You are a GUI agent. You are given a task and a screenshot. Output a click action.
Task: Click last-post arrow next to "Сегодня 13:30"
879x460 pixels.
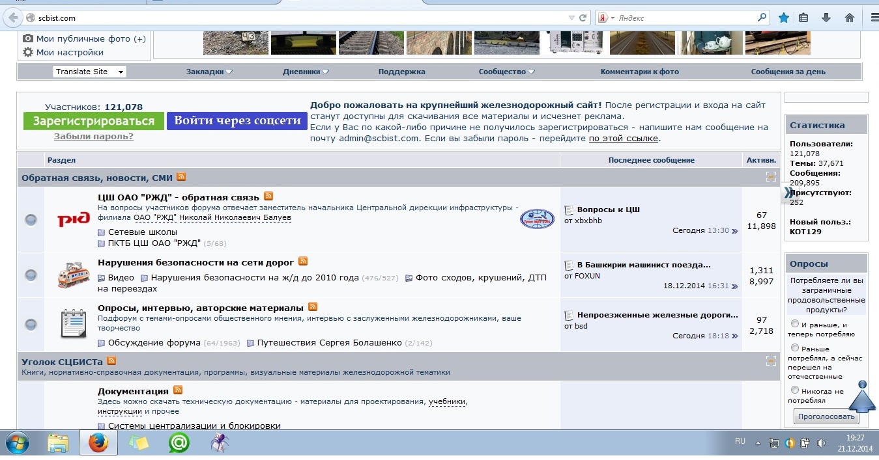735,231
